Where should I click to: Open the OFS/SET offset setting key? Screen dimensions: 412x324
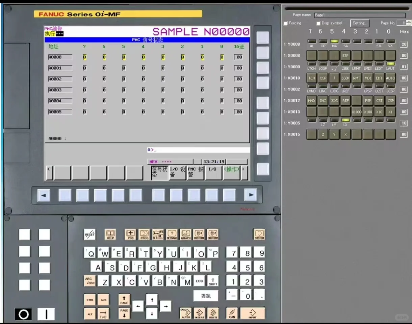tap(158, 234)
